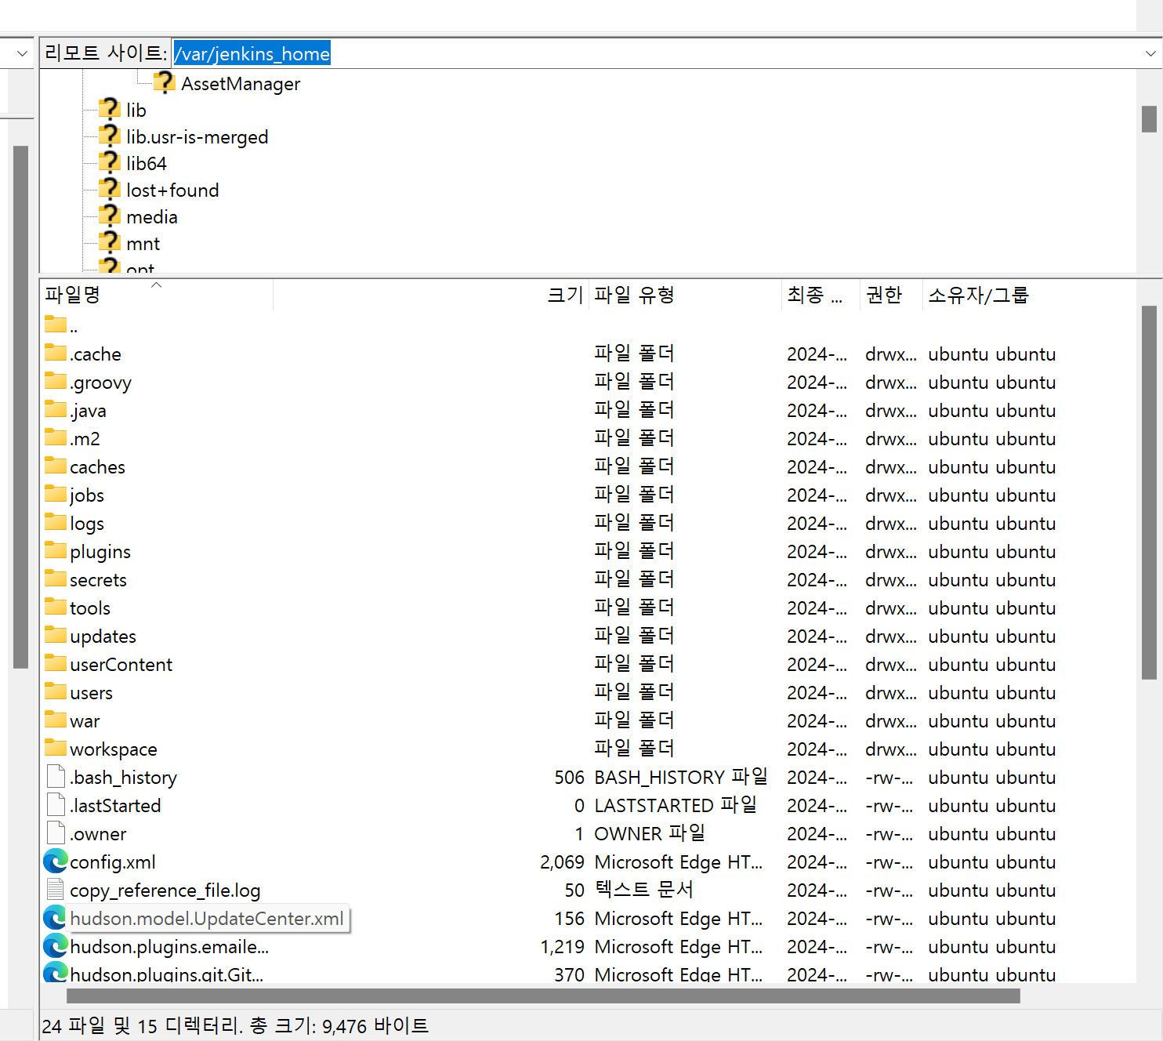Sort by 파일 유형 column header
The image size is (1163, 1041).
click(x=685, y=295)
